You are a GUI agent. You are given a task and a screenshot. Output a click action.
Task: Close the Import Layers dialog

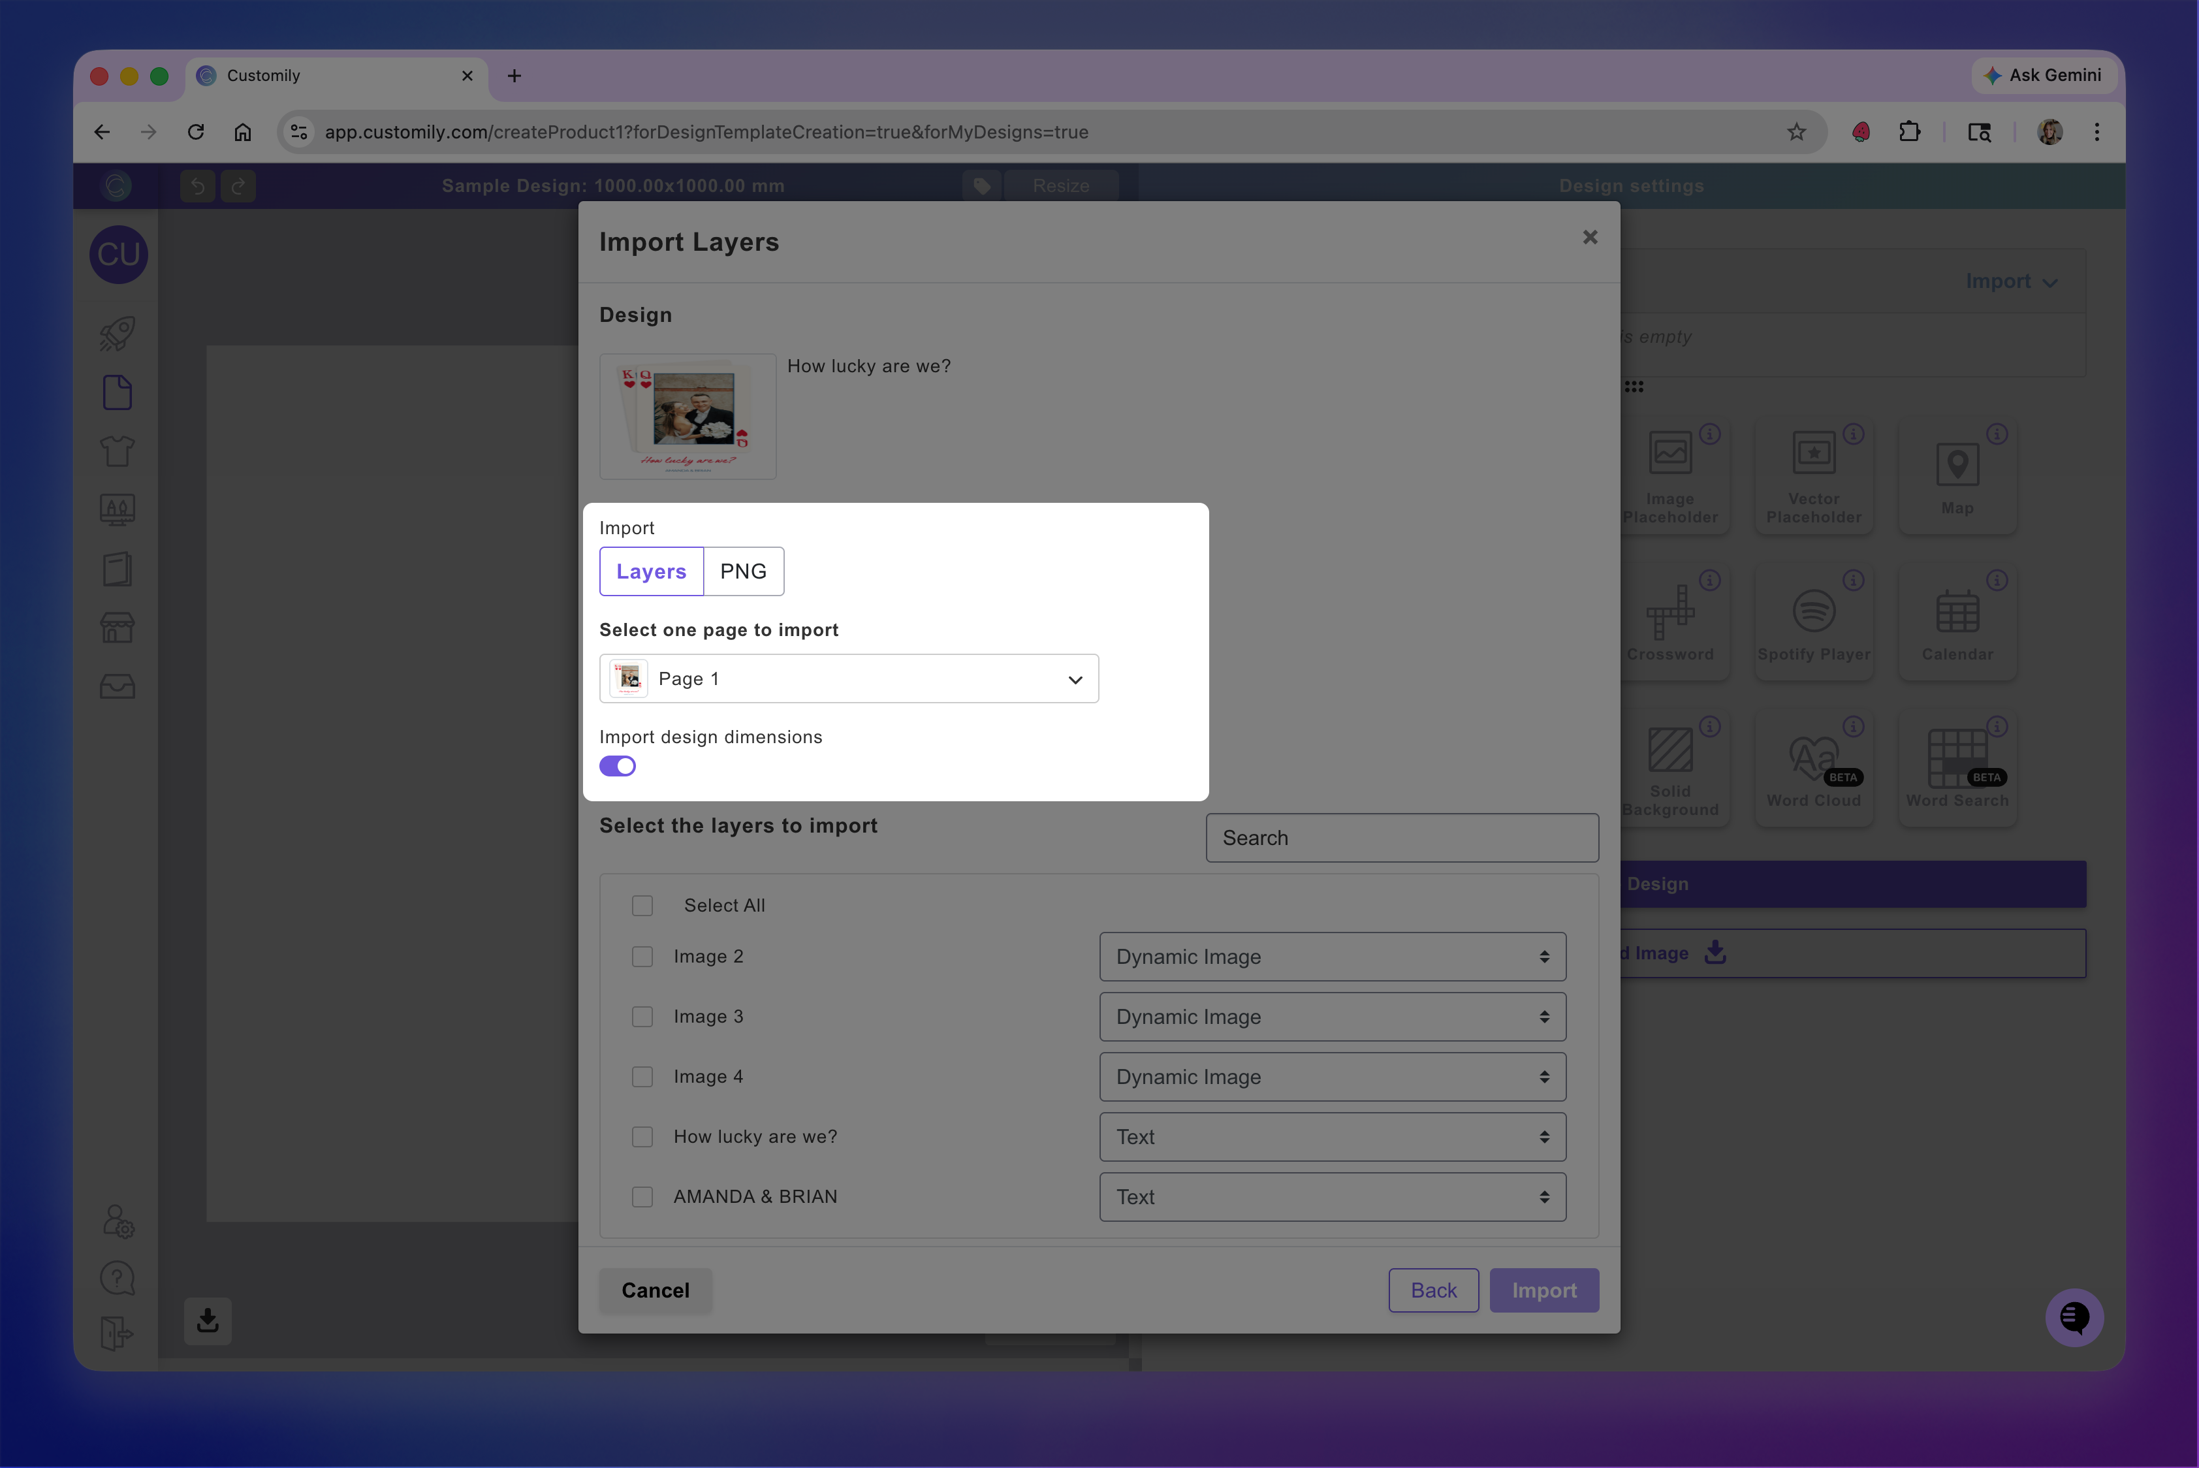pos(1590,237)
